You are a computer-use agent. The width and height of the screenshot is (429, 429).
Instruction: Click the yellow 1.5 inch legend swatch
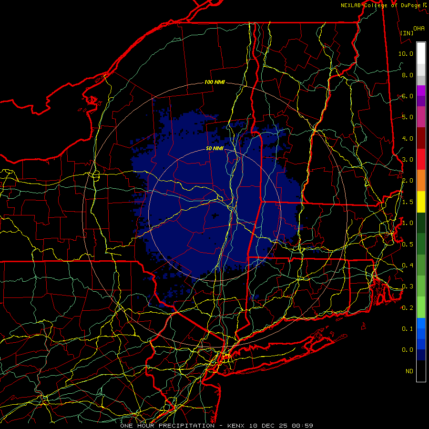click(x=421, y=202)
